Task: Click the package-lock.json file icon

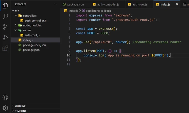Action: [20, 45]
